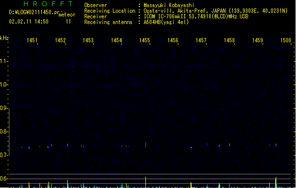296x188 pixels.
Task: Click the 'Receiver' field label
Action: [96, 16]
